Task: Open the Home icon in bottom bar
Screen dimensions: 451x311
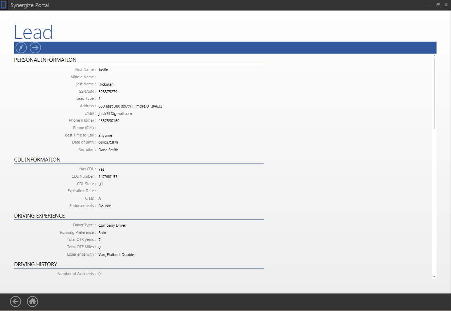Action: click(32, 301)
